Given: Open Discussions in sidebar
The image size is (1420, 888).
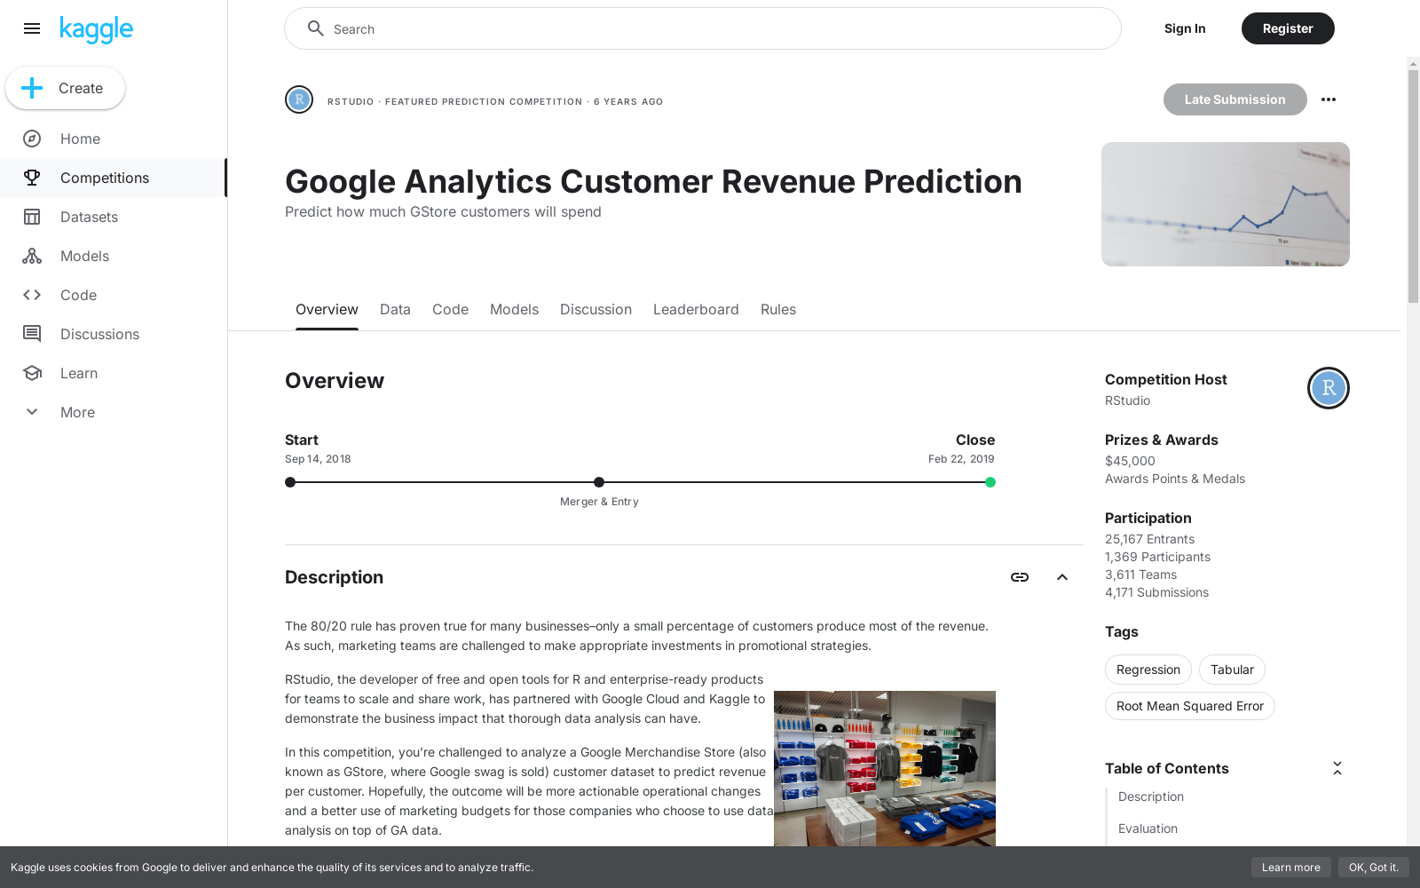Looking at the screenshot, I should pos(114,334).
